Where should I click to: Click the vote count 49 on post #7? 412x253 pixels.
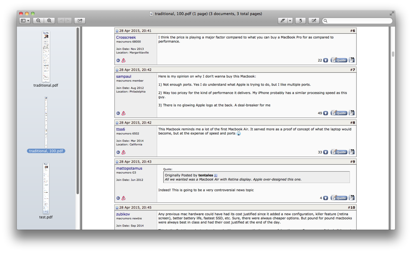tap(320, 113)
